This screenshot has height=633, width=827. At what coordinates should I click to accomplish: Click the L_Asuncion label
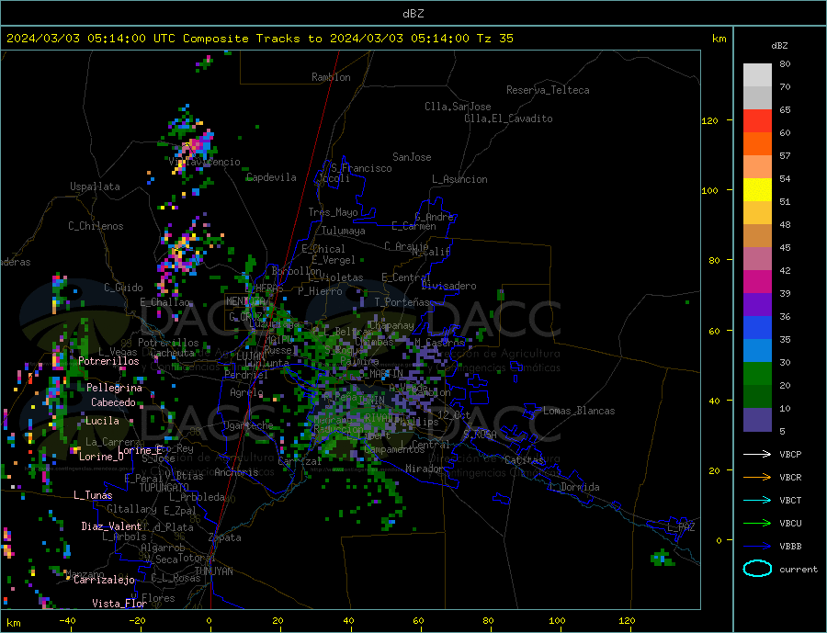[x=459, y=179]
